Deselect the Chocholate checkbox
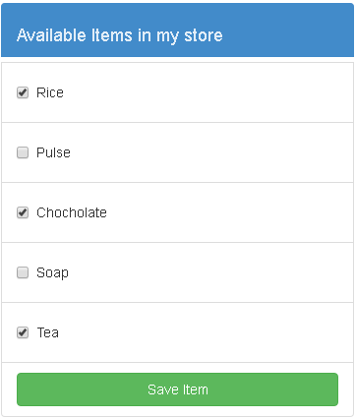 [x=23, y=212]
